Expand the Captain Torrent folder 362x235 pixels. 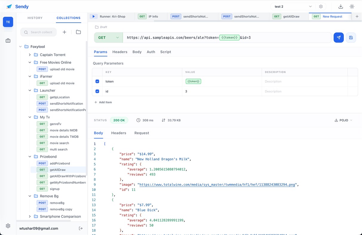[x=30, y=55]
